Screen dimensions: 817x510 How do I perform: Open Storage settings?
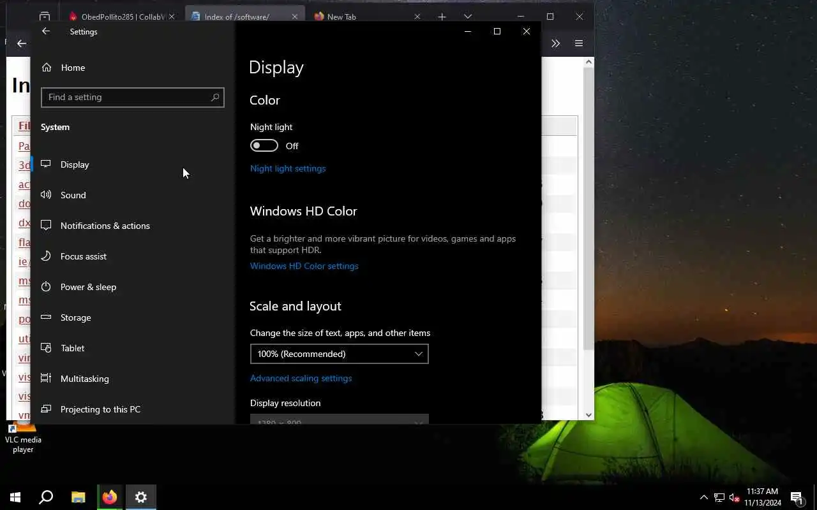(x=132, y=317)
